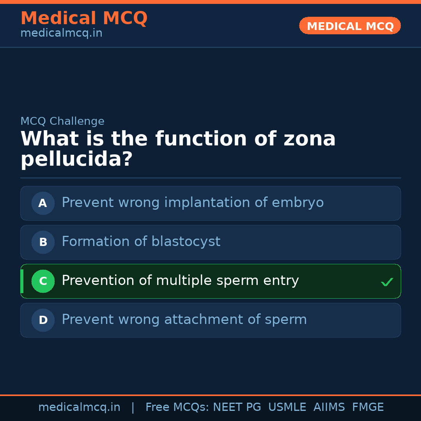Choose answer 'Formation of blastocyst'
Viewport: 421px width, 421px height.
click(141, 242)
